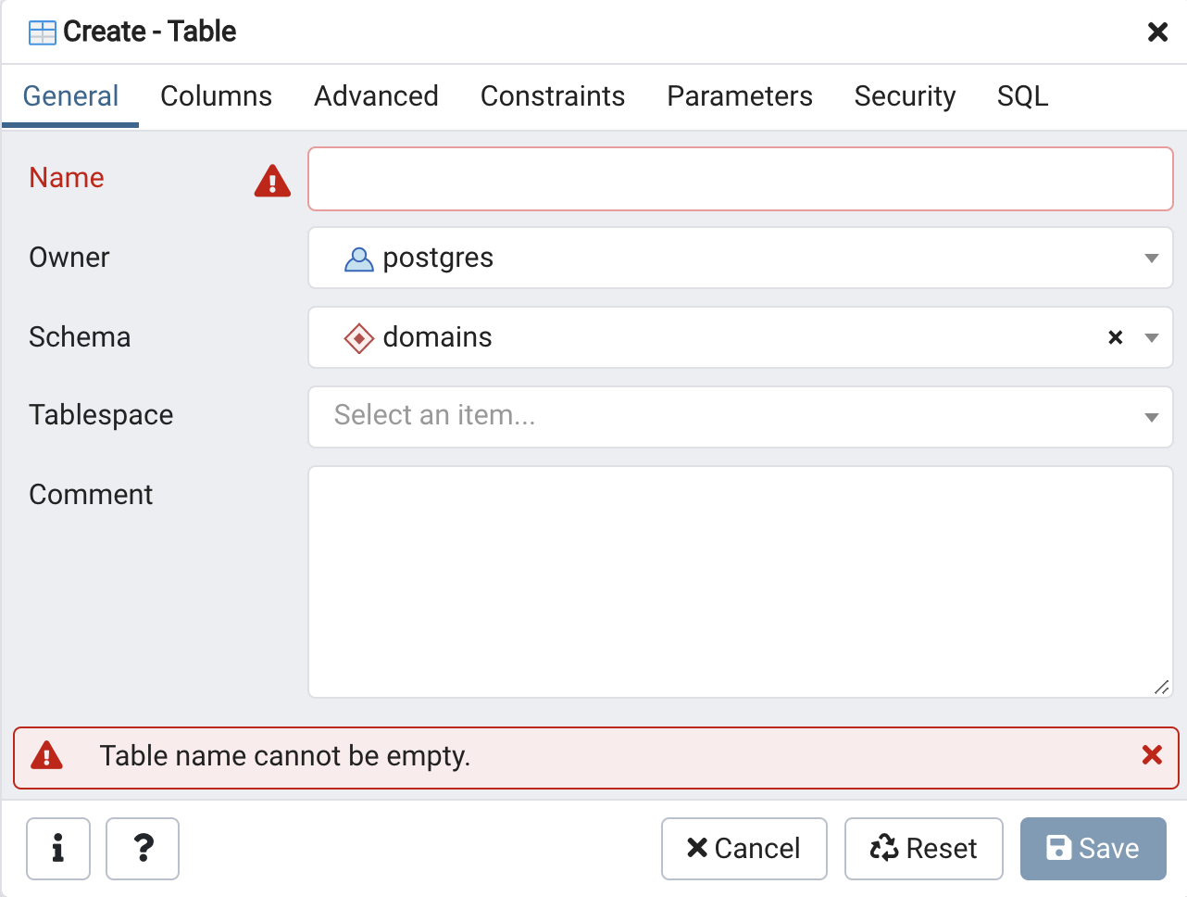This screenshot has height=897, width=1187.
Task: Switch to the Columns tab
Action: [x=216, y=96]
